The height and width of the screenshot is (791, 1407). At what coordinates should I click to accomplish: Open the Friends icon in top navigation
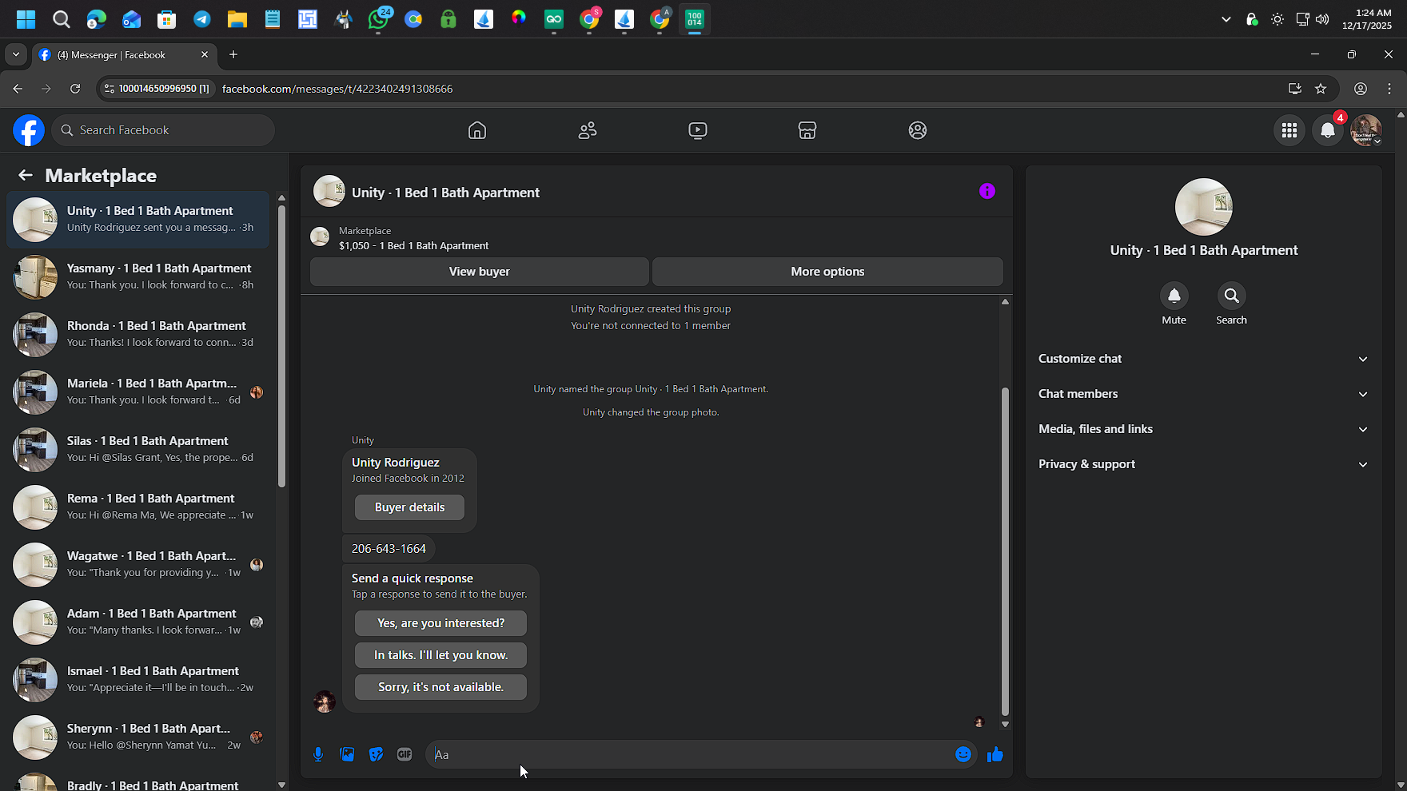pyautogui.click(x=588, y=130)
